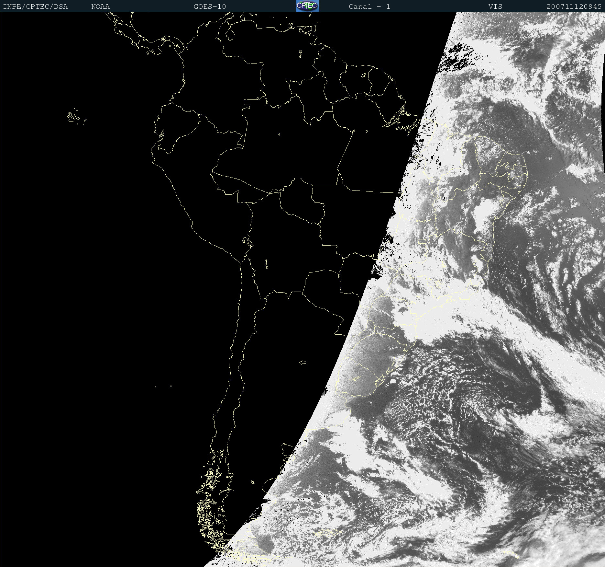Click the CPTEC logo in header
The image size is (605, 567).
(x=307, y=6)
